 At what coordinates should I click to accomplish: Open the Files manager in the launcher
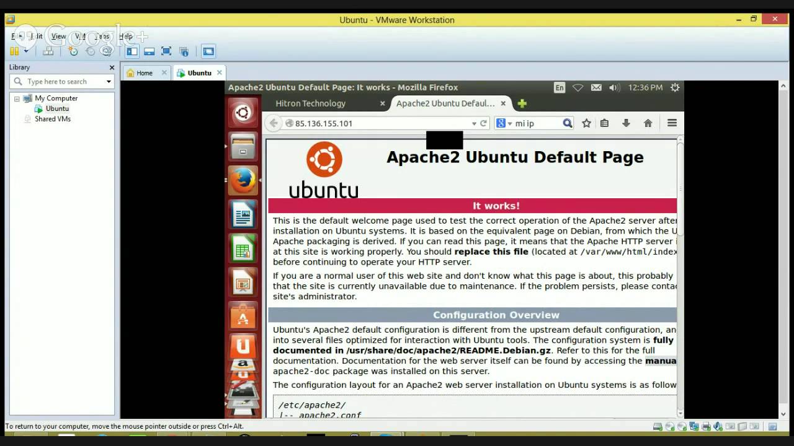pyautogui.click(x=243, y=146)
